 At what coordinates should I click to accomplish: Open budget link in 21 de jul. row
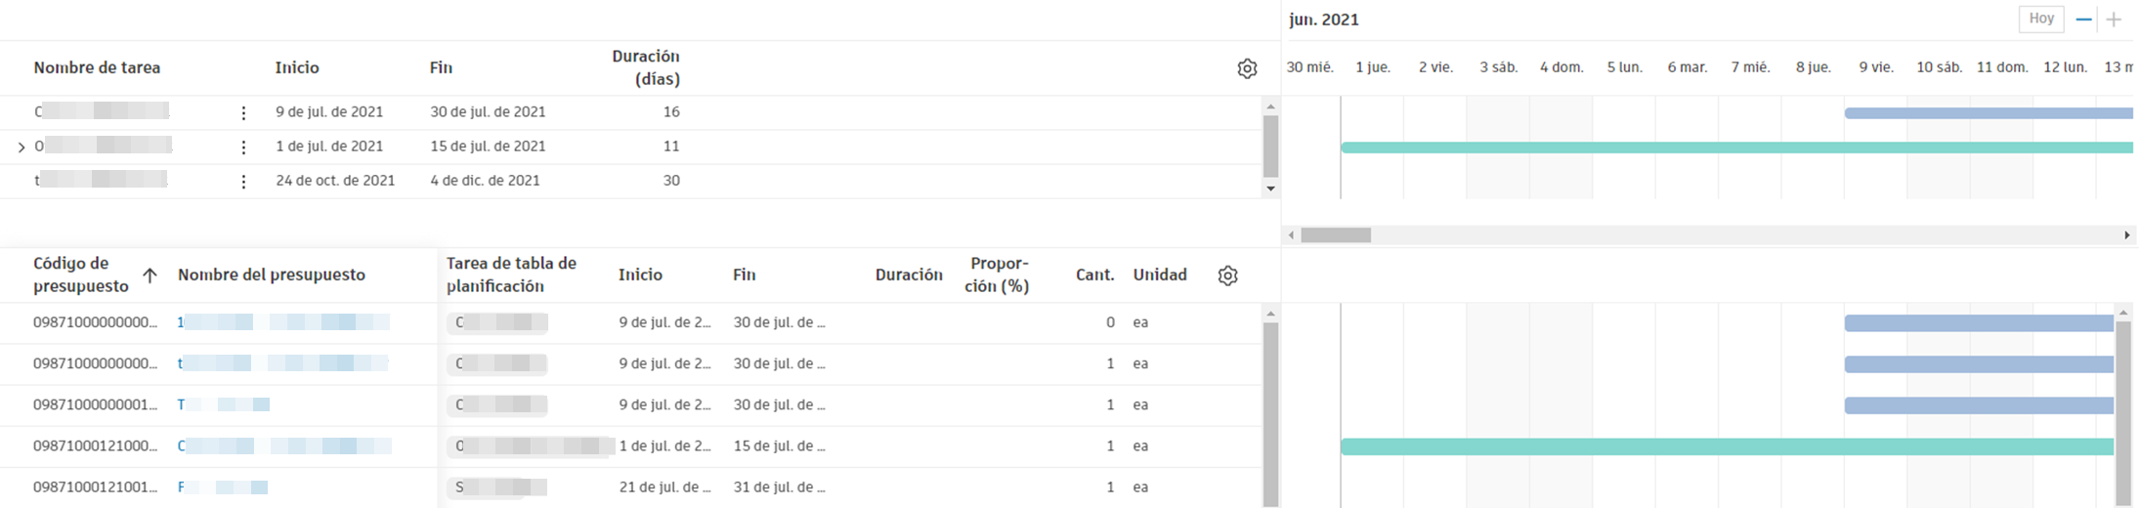(223, 487)
